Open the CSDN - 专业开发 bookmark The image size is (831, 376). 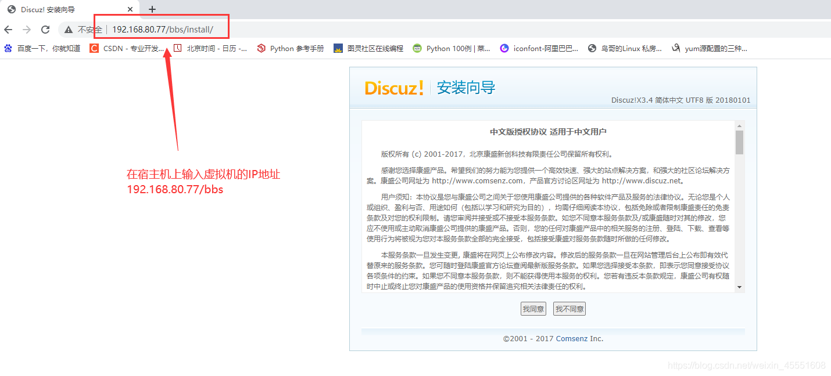(127, 49)
